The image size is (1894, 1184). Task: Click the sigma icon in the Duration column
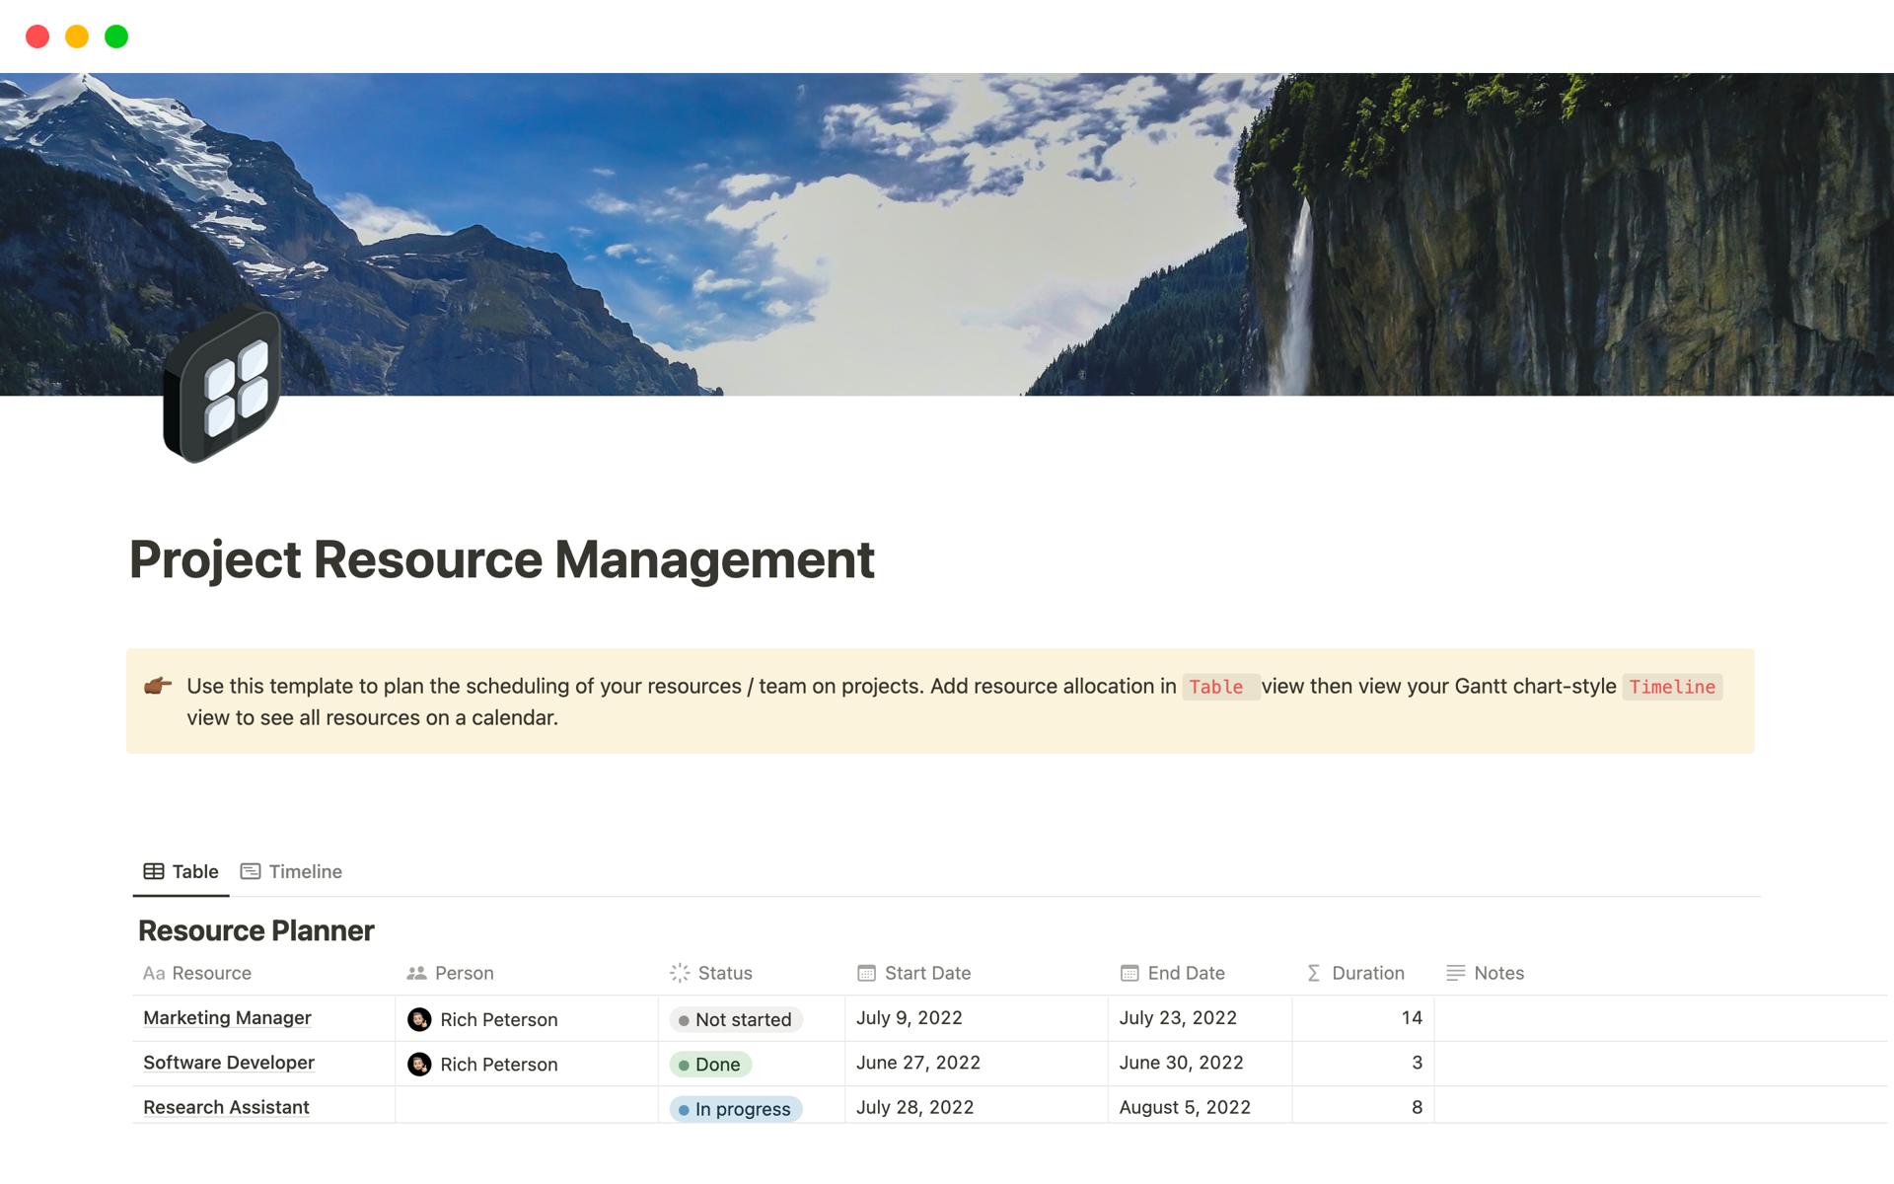pyautogui.click(x=1313, y=973)
